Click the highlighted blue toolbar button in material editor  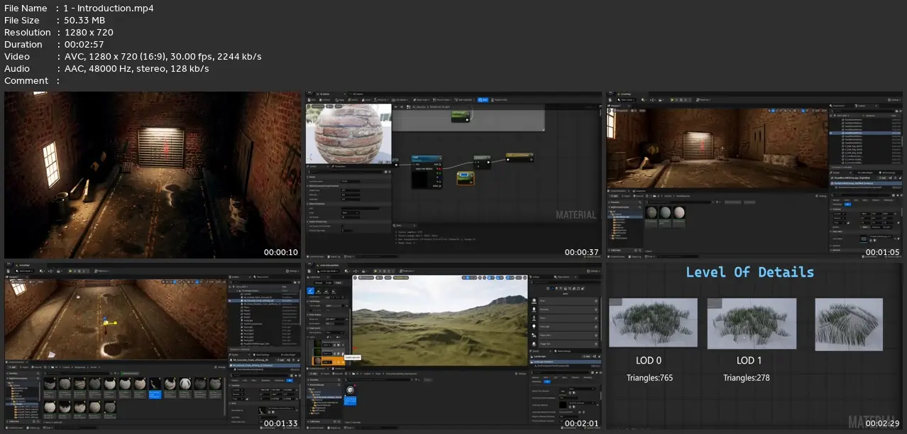click(481, 100)
